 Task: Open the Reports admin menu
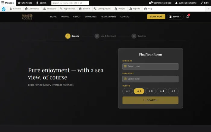coord(134,9)
